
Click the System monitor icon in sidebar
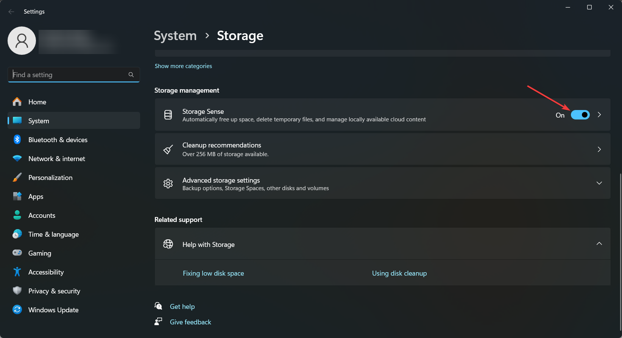[17, 121]
